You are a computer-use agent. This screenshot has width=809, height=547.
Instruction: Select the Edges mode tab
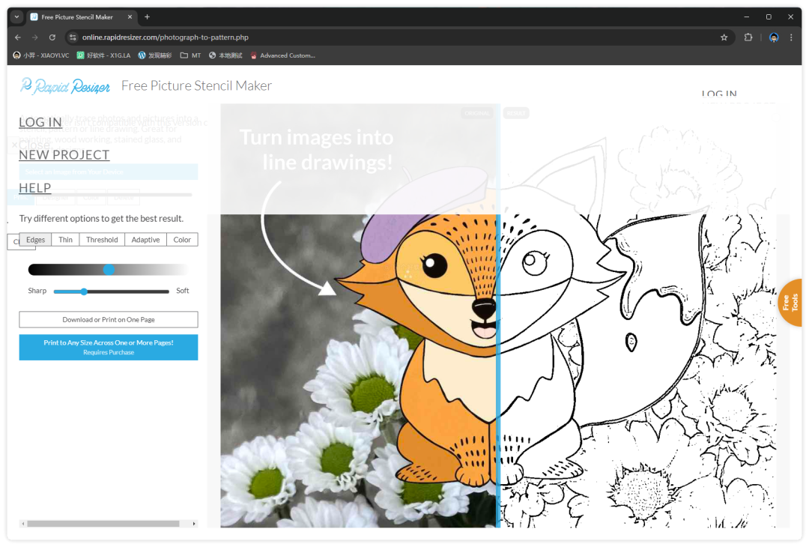(36, 240)
